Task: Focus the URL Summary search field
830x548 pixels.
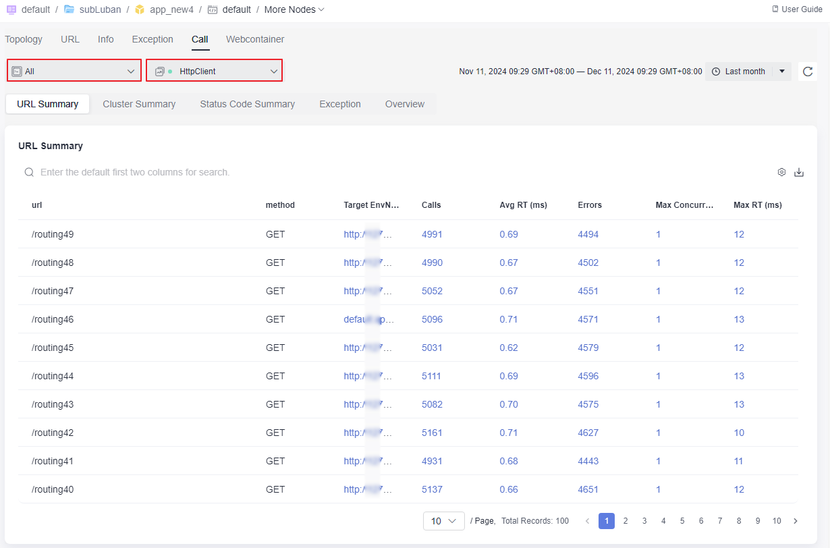Action: tap(398, 172)
